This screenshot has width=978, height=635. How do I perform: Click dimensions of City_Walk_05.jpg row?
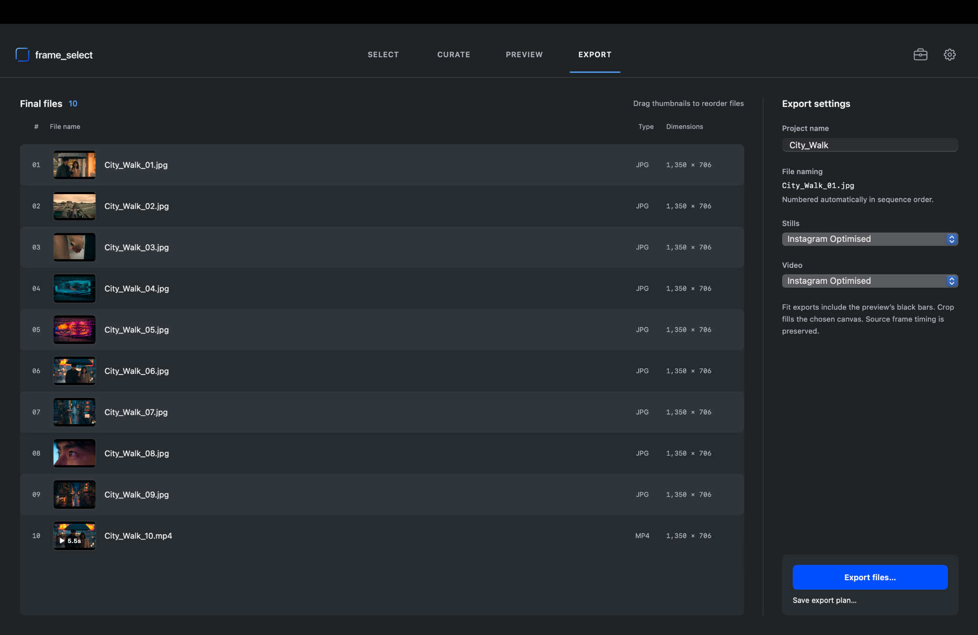point(688,330)
